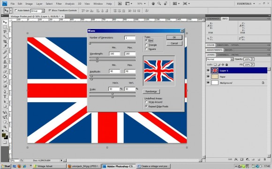This screenshot has width=272, height=169.
Task: Toggle Show Transform Controls checkbox
Action: (50, 11)
